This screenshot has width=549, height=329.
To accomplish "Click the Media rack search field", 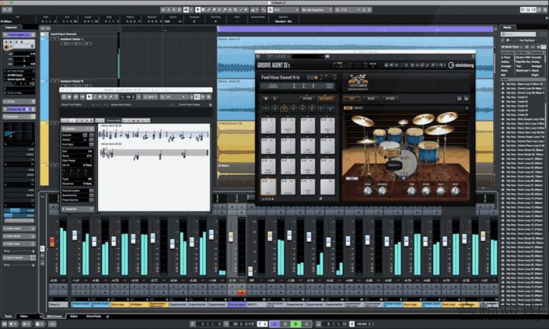I will (518, 34).
